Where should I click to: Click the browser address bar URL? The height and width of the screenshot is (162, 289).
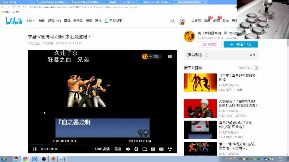tap(87, 7)
